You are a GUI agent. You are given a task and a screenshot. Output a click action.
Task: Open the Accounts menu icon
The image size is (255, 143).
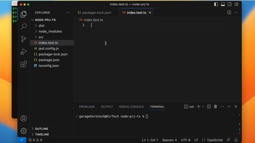(24, 118)
